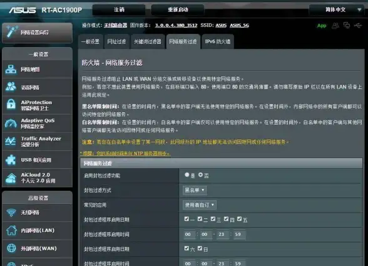This screenshot has height=266, width=368.
Task: Open 无线网络 wireless icon
Action: [11, 213]
